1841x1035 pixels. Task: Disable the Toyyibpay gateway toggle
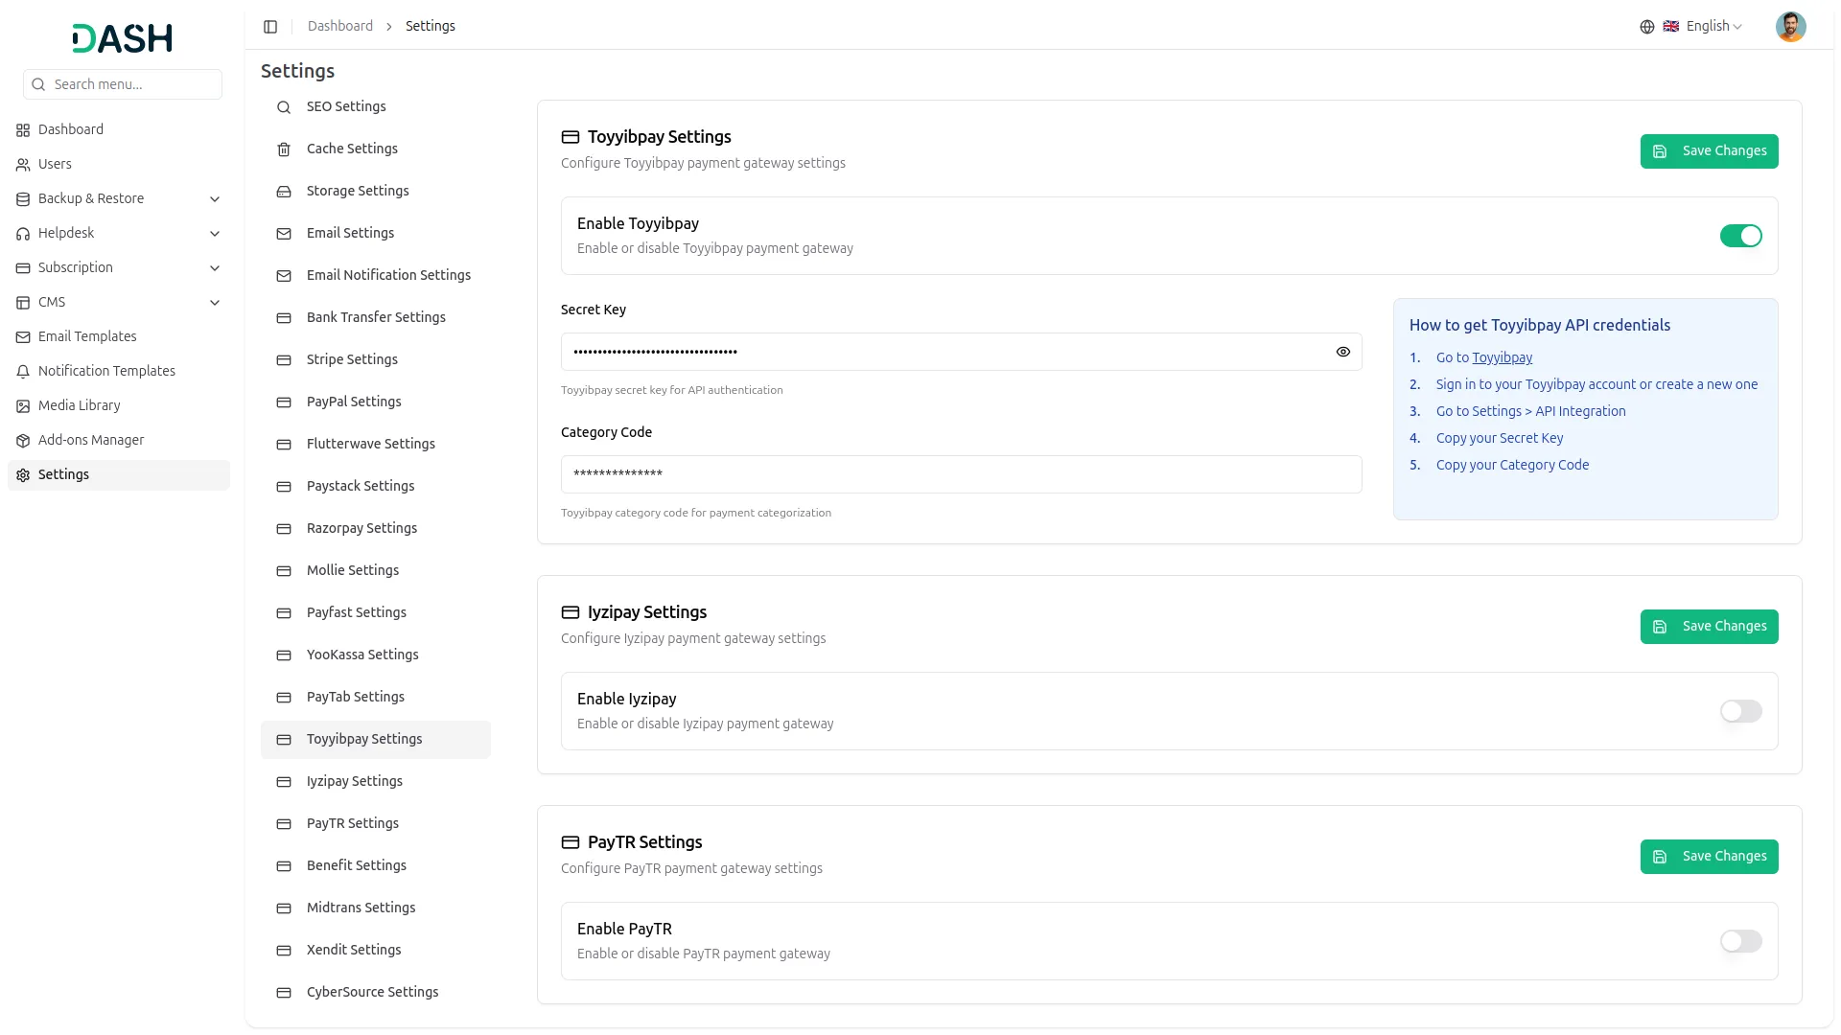click(x=1740, y=236)
